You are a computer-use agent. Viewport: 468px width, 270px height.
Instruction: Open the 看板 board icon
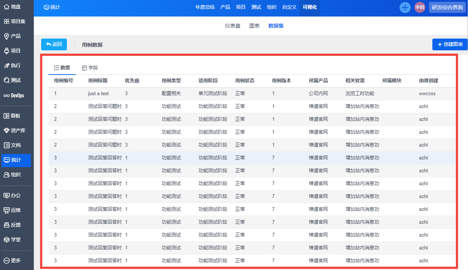(6, 116)
